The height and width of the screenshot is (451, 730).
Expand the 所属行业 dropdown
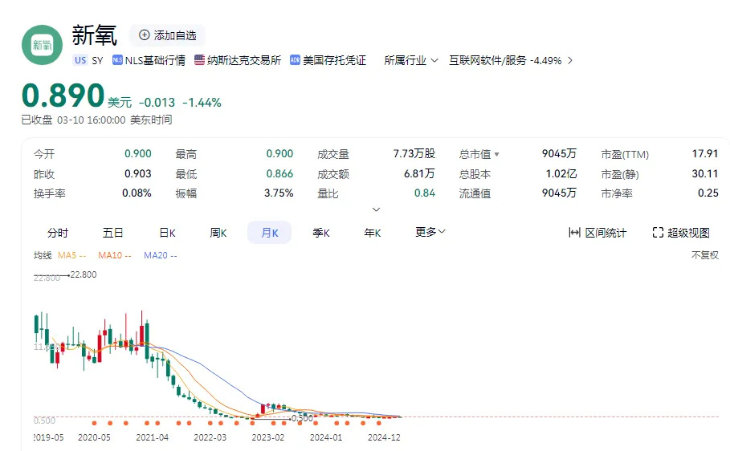tap(410, 60)
